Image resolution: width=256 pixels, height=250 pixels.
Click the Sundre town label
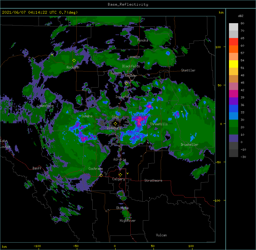(87, 116)
